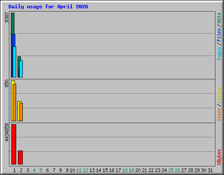The height and width of the screenshot is (175, 224).
Task: Click day 30 on the x-axis
Action: 203,170
